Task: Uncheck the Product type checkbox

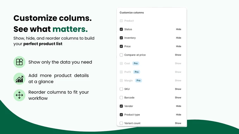Action: tap(121, 115)
